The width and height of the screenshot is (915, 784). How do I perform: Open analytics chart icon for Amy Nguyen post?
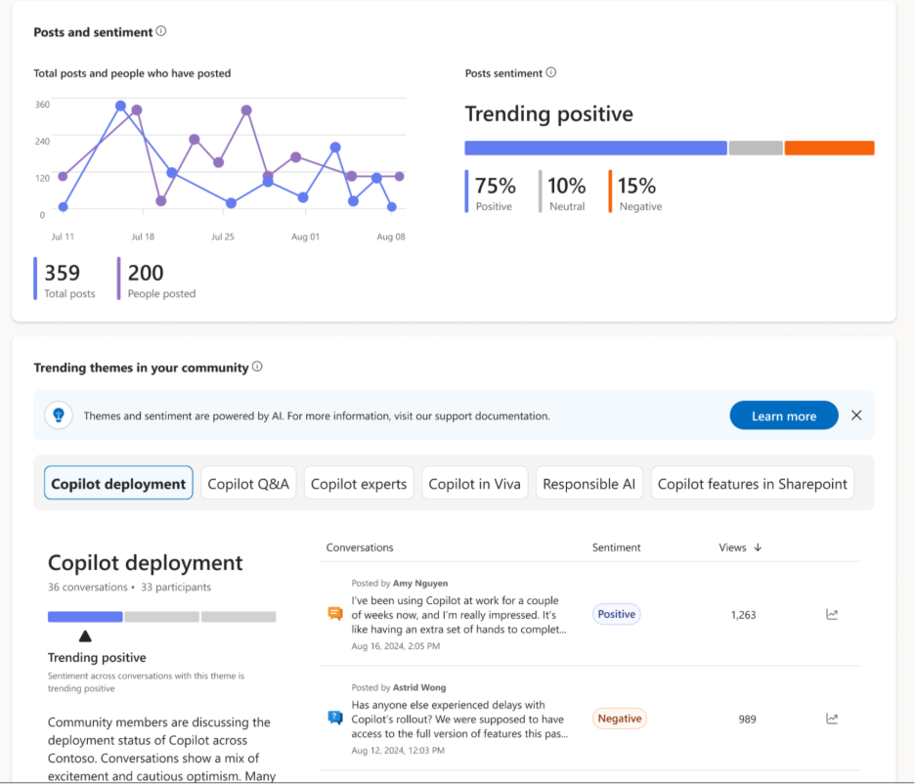pos(832,614)
